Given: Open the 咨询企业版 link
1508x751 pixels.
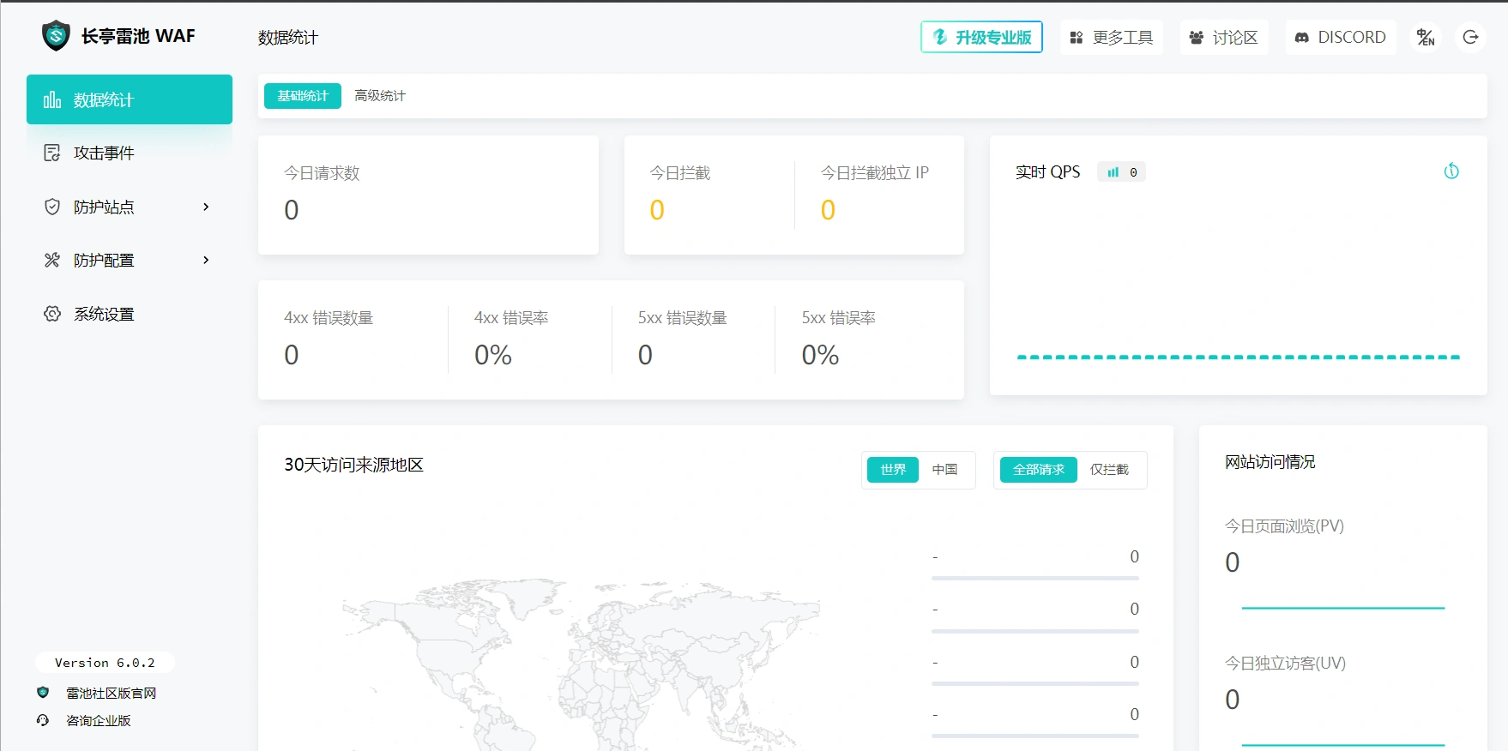Looking at the screenshot, I should (99, 720).
